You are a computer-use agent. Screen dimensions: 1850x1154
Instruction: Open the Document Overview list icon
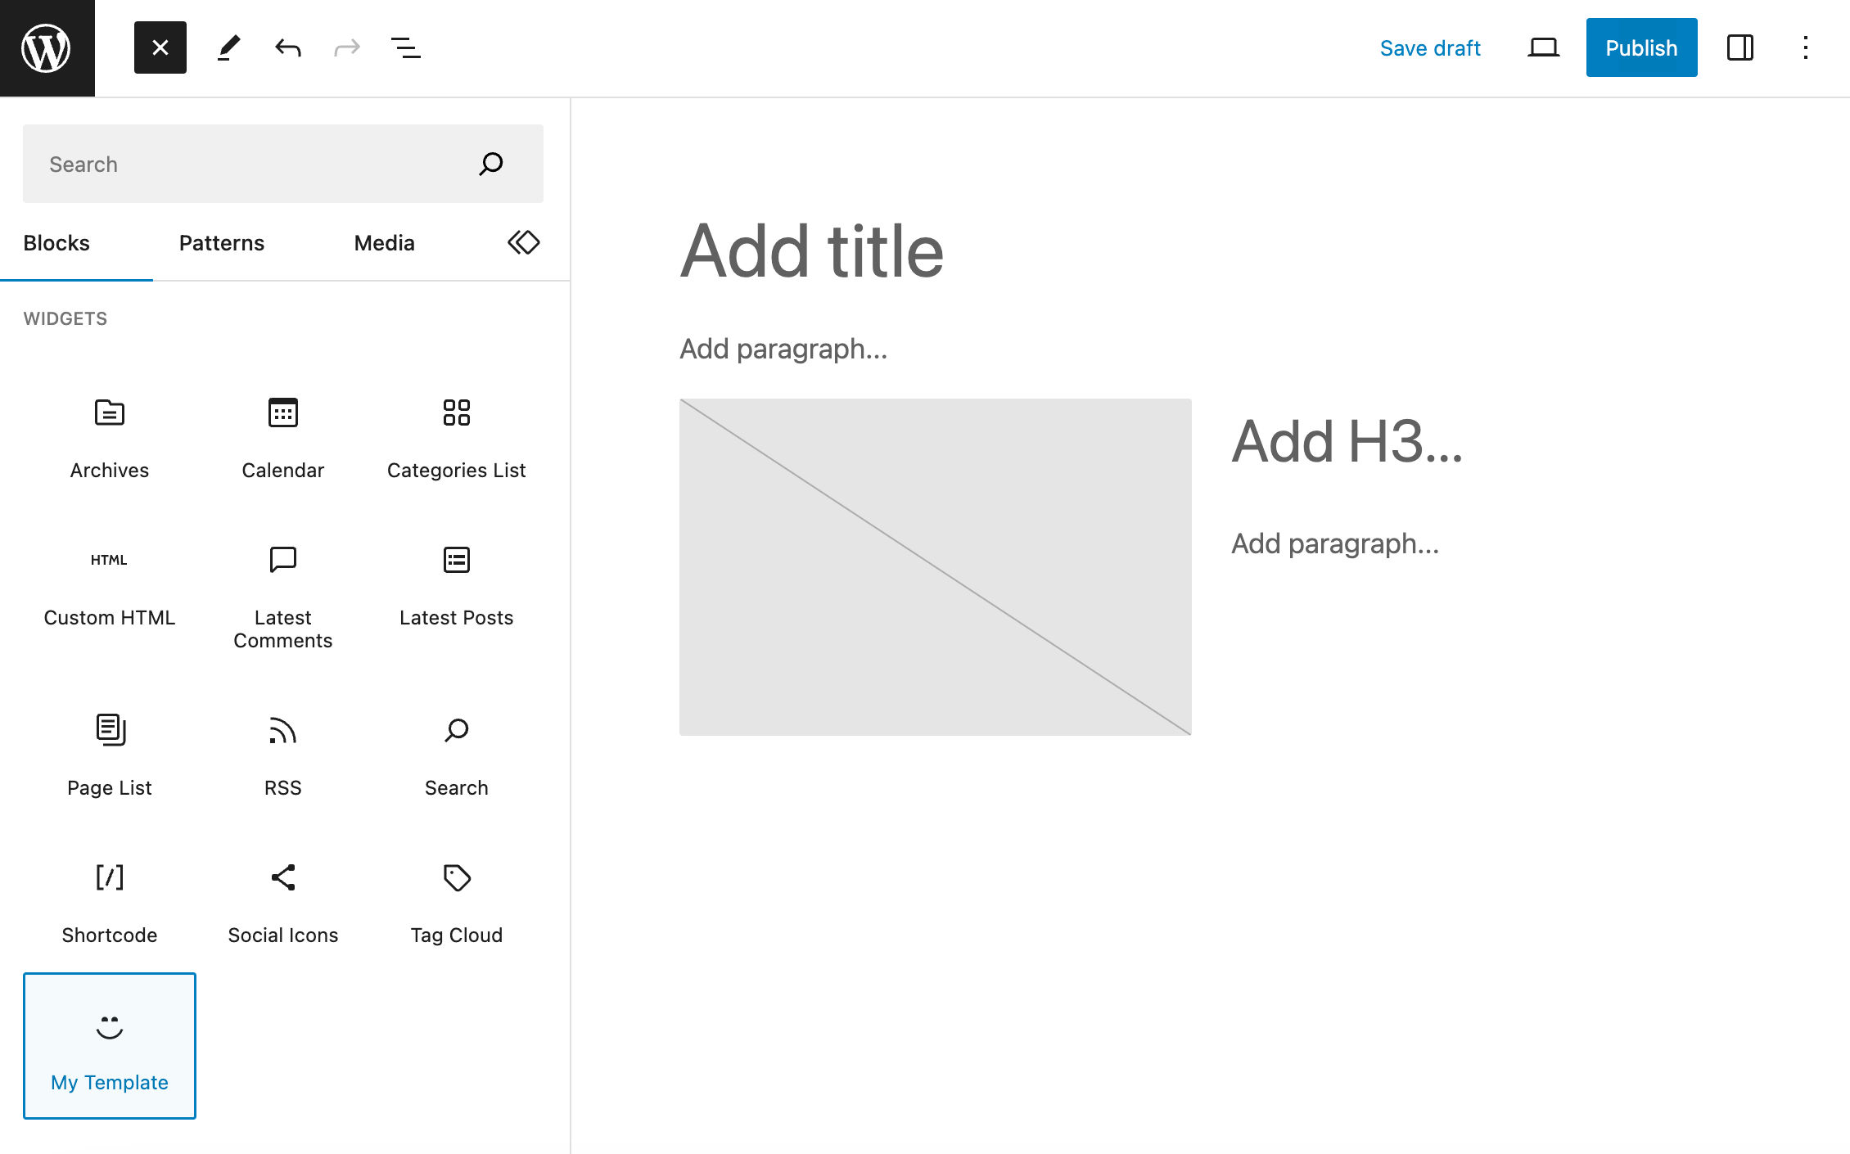[x=404, y=47]
